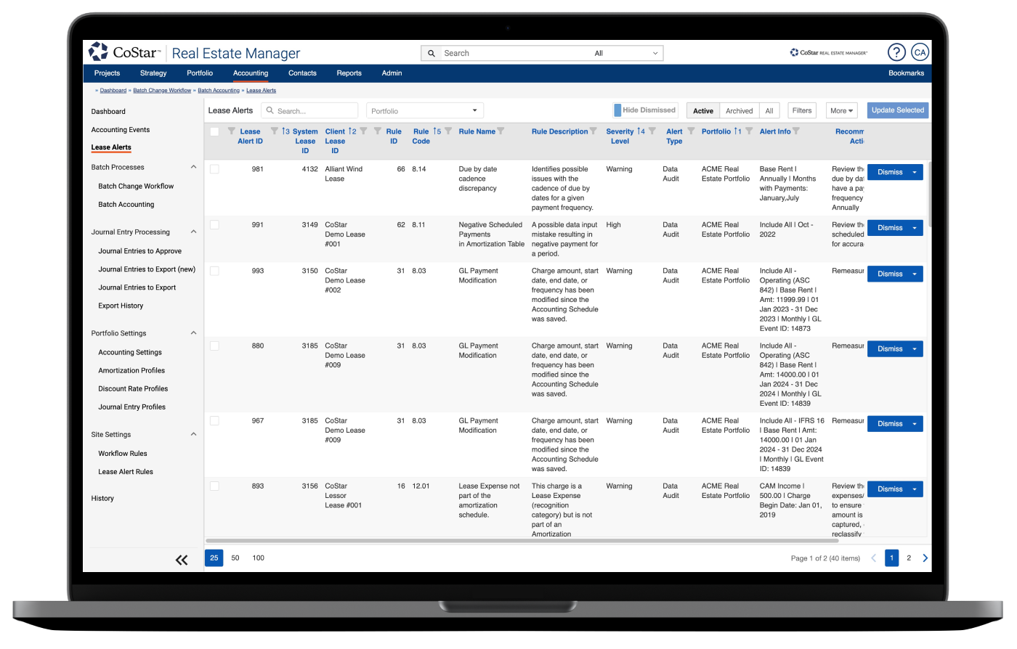Image resolution: width=1017 pixels, height=649 pixels.
Task: Expand the More dropdown menu
Action: tap(842, 111)
